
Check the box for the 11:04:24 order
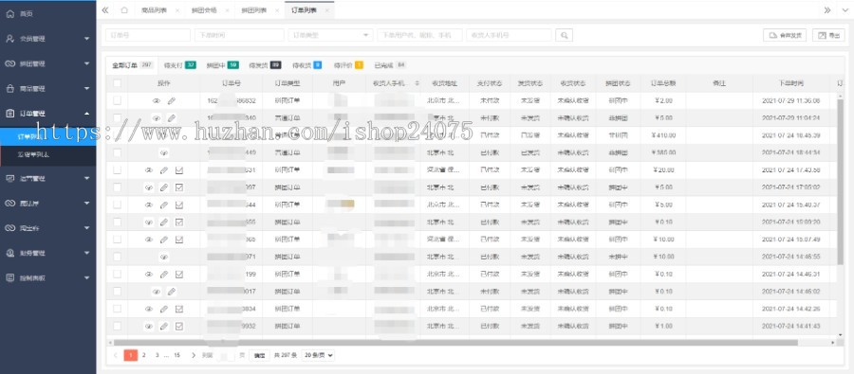click(x=117, y=118)
